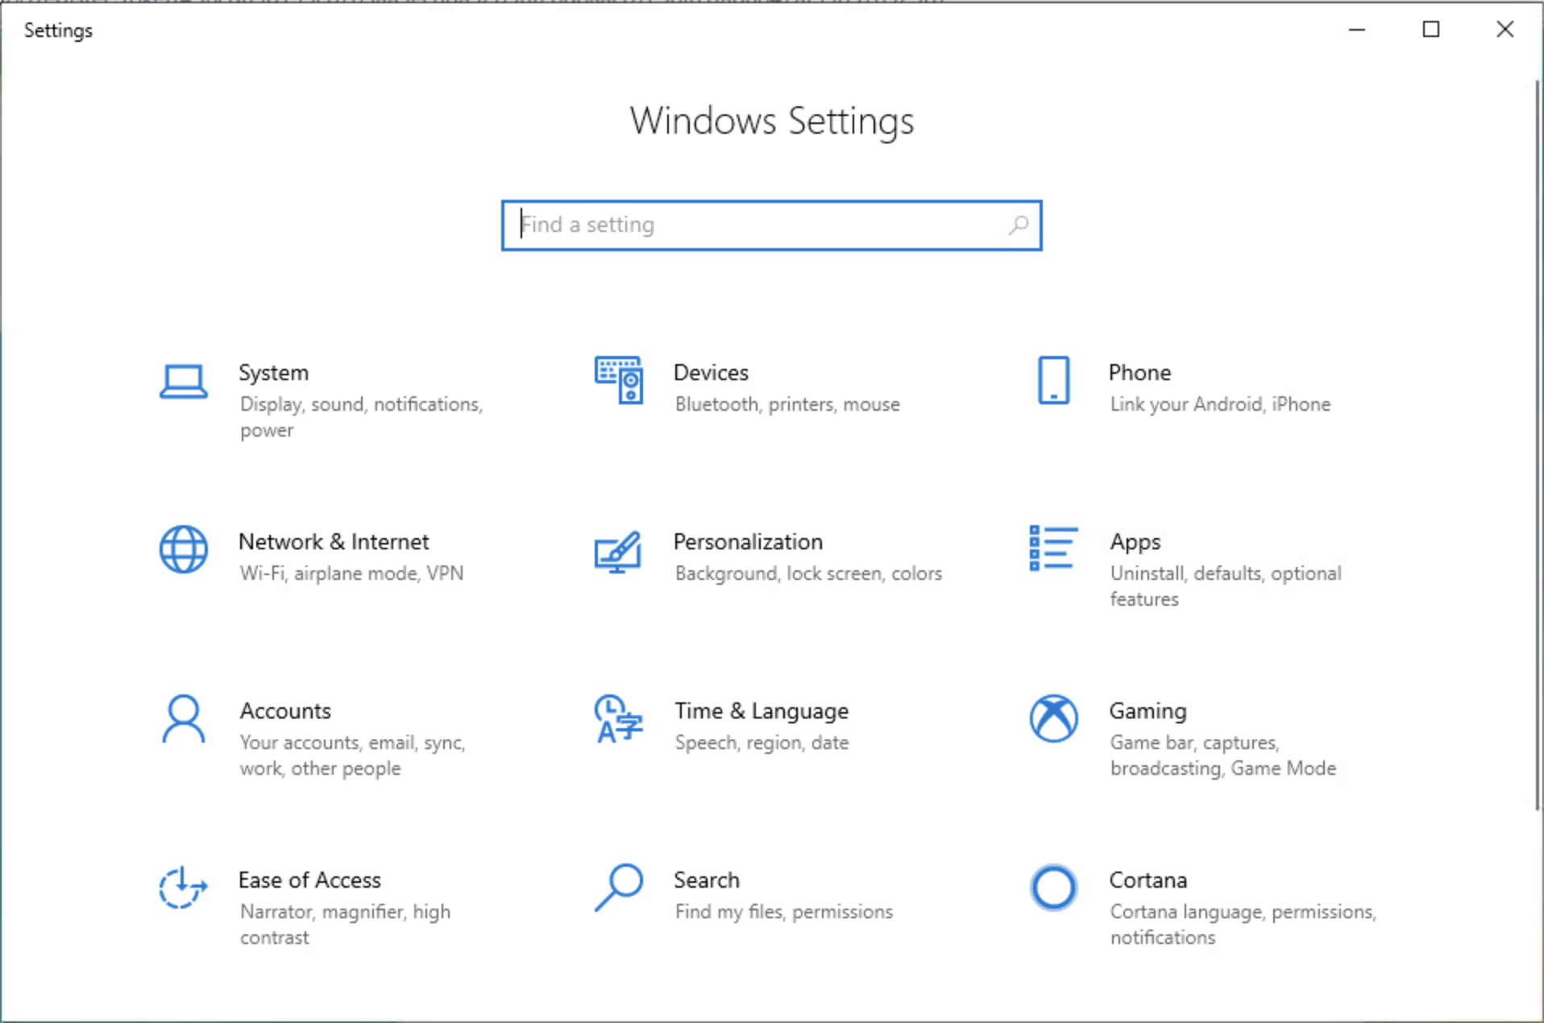This screenshot has width=1544, height=1023.
Task: Click the Time & Language icon
Action: point(618,719)
